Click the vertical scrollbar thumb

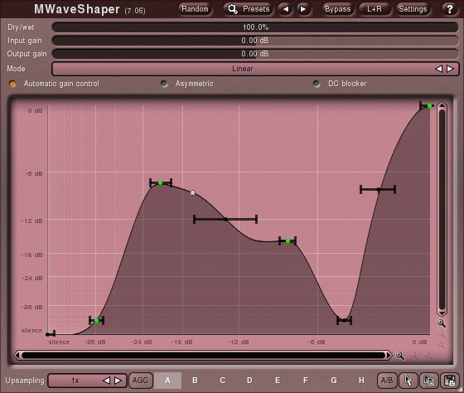[442, 210]
